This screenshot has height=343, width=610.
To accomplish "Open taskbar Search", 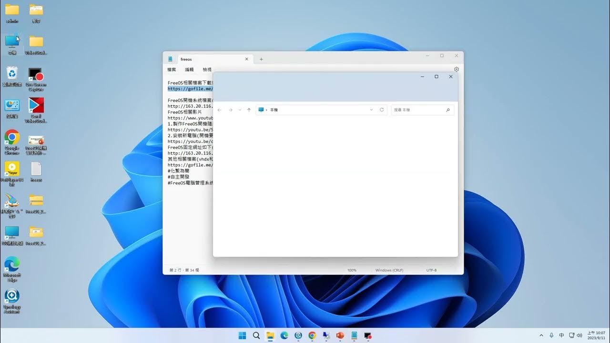I will pyautogui.click(x=256, y=335).
